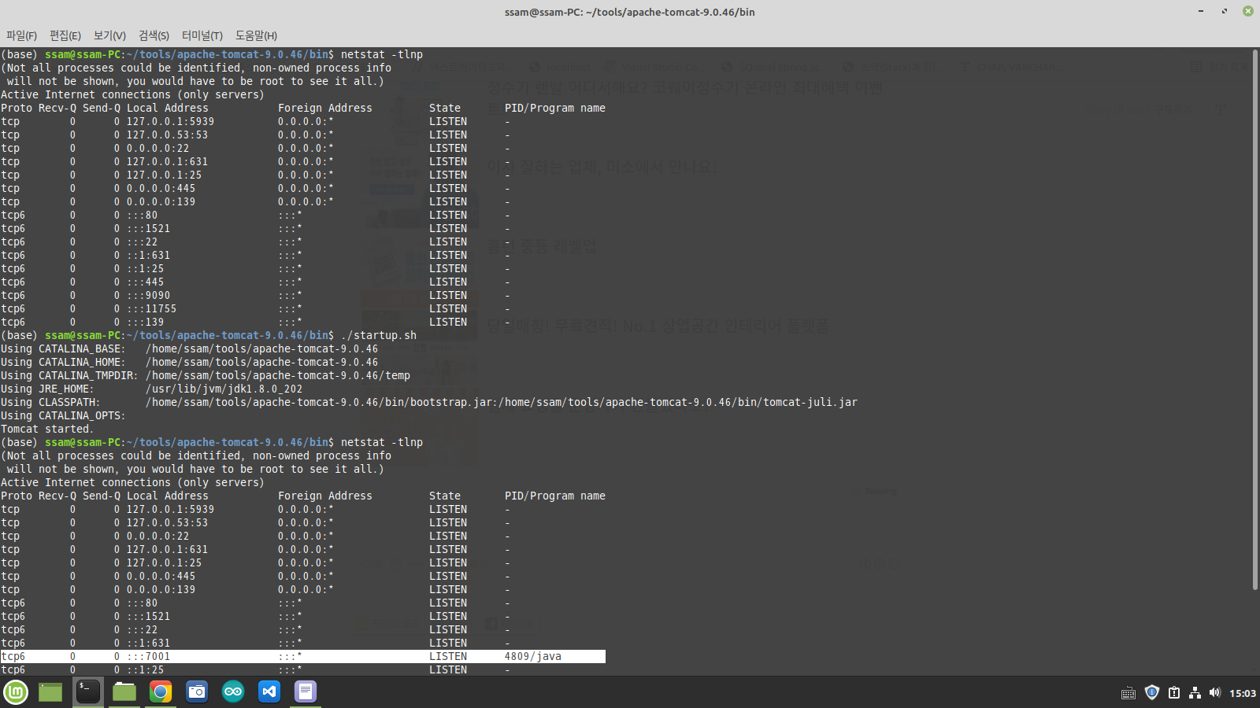Click the highlighted '4809/java' text
This screenshot has height=708, width=1260.
coord(533,656)
